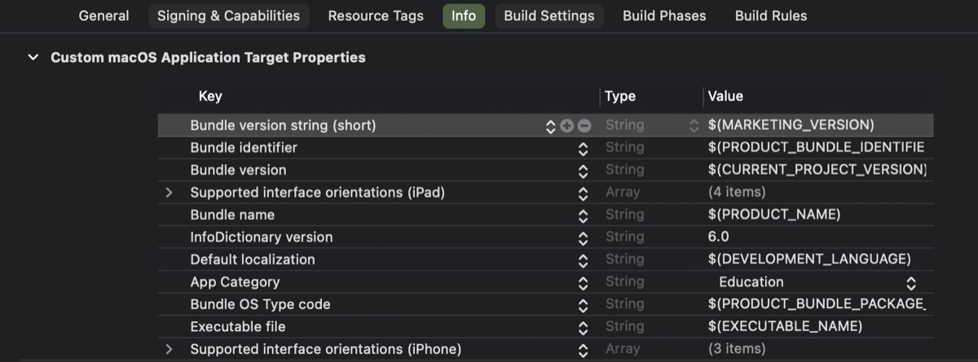Image resolution: width=978 pixels, height=362 pixels.
Task: Open type stepper next to String in first row
Action: [x=694, y=126]
